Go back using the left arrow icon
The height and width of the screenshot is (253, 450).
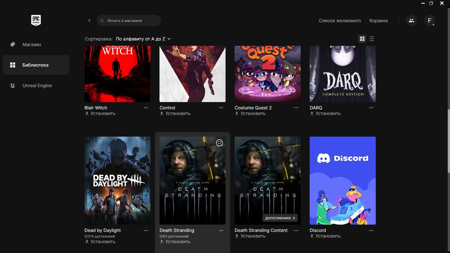[89, 21]
